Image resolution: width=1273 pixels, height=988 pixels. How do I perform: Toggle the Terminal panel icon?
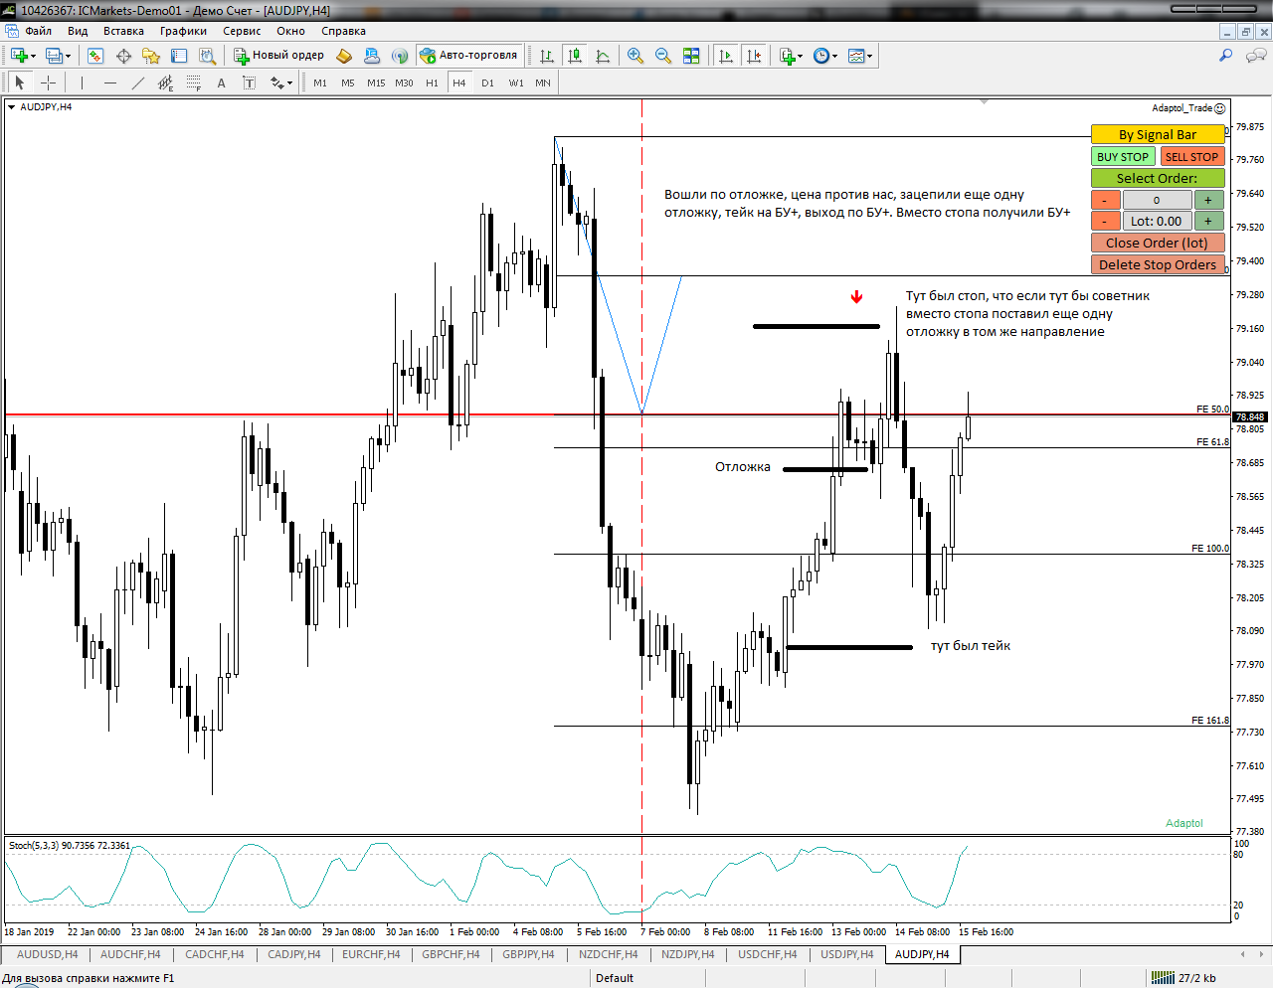coord(179,56)
